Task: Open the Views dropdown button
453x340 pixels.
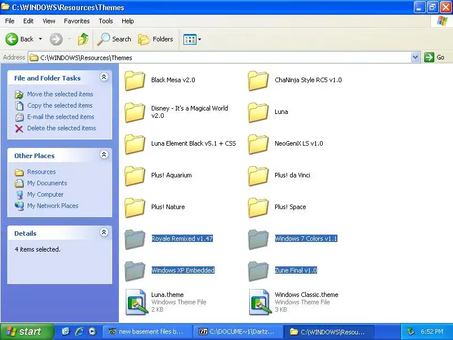Action: [192, 39]
